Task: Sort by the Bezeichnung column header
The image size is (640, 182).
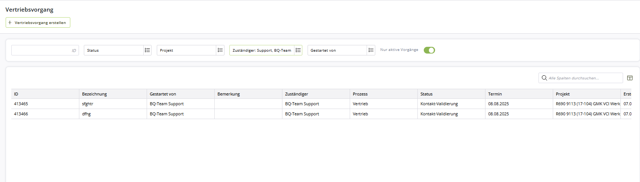Action: pyautogui.click(x=95, y=94)
